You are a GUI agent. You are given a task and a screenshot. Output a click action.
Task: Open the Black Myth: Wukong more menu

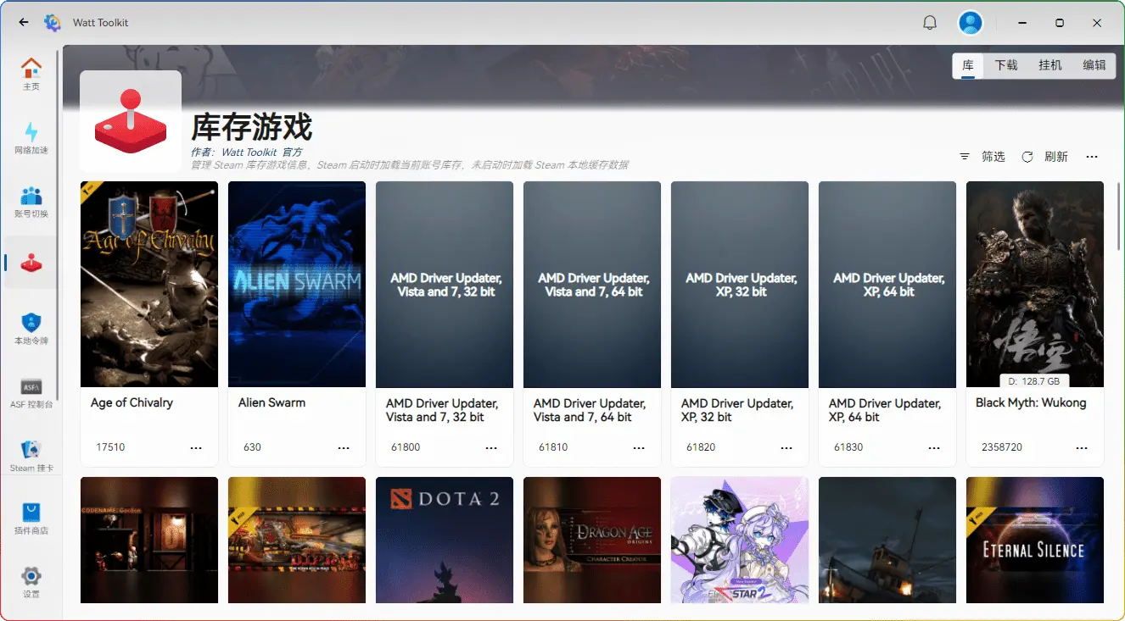1082,447
